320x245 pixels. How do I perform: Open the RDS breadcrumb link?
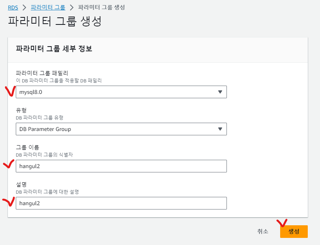coord(13,7)
